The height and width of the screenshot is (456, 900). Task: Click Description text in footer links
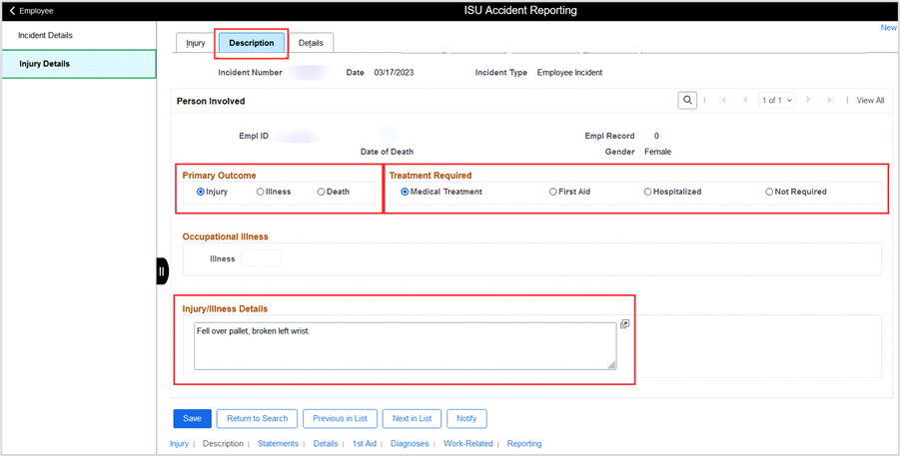[x=223, y=444]
